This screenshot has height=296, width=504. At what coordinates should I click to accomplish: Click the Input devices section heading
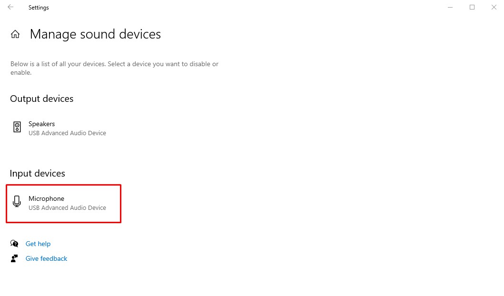tap(37, 173)
